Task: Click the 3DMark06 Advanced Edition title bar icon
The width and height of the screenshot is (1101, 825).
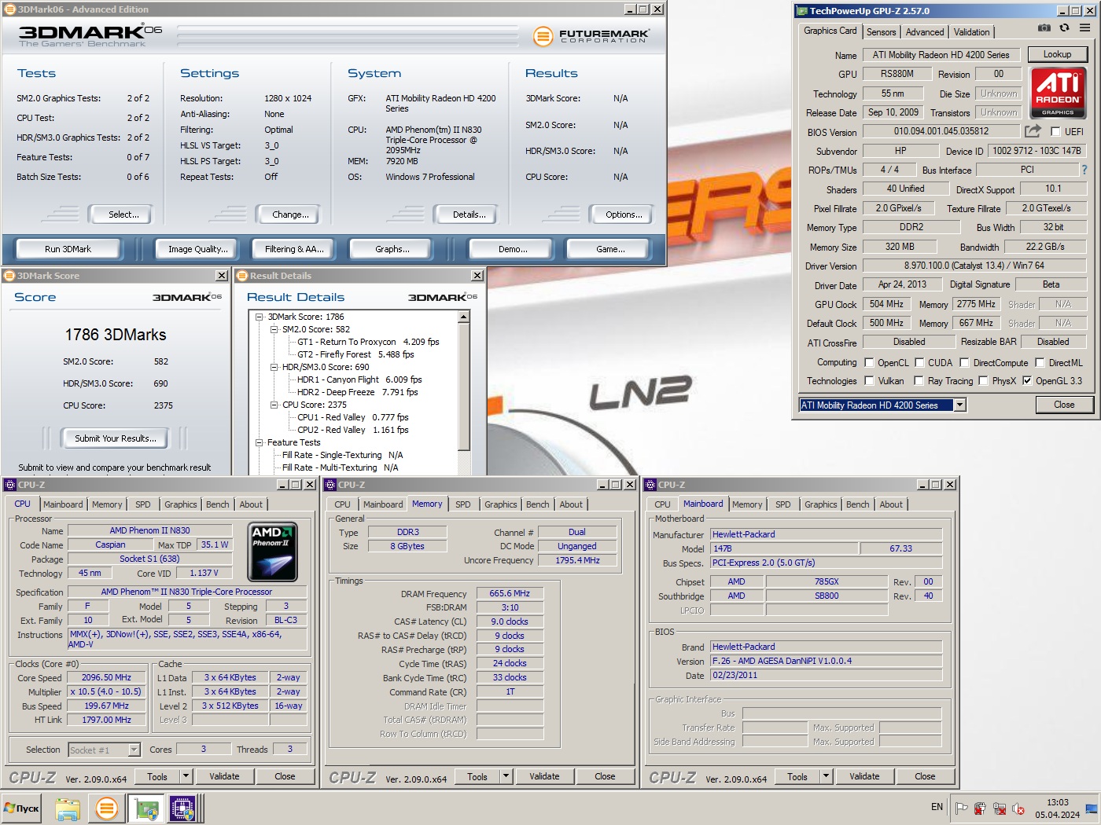Action: coord(9,9)
